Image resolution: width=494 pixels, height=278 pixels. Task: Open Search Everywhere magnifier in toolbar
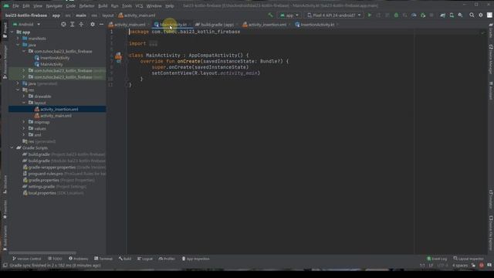[x=472, y=15]
